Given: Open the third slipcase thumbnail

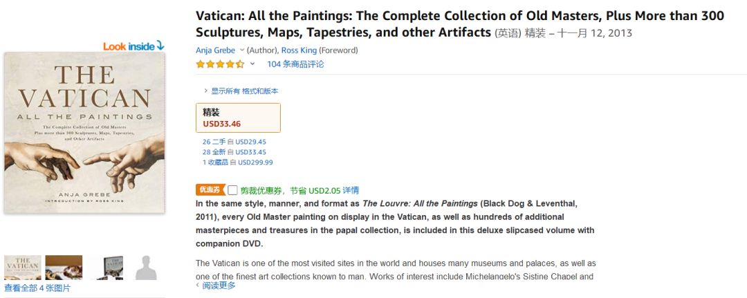Looking at the screenshot, I should [105, 268].
